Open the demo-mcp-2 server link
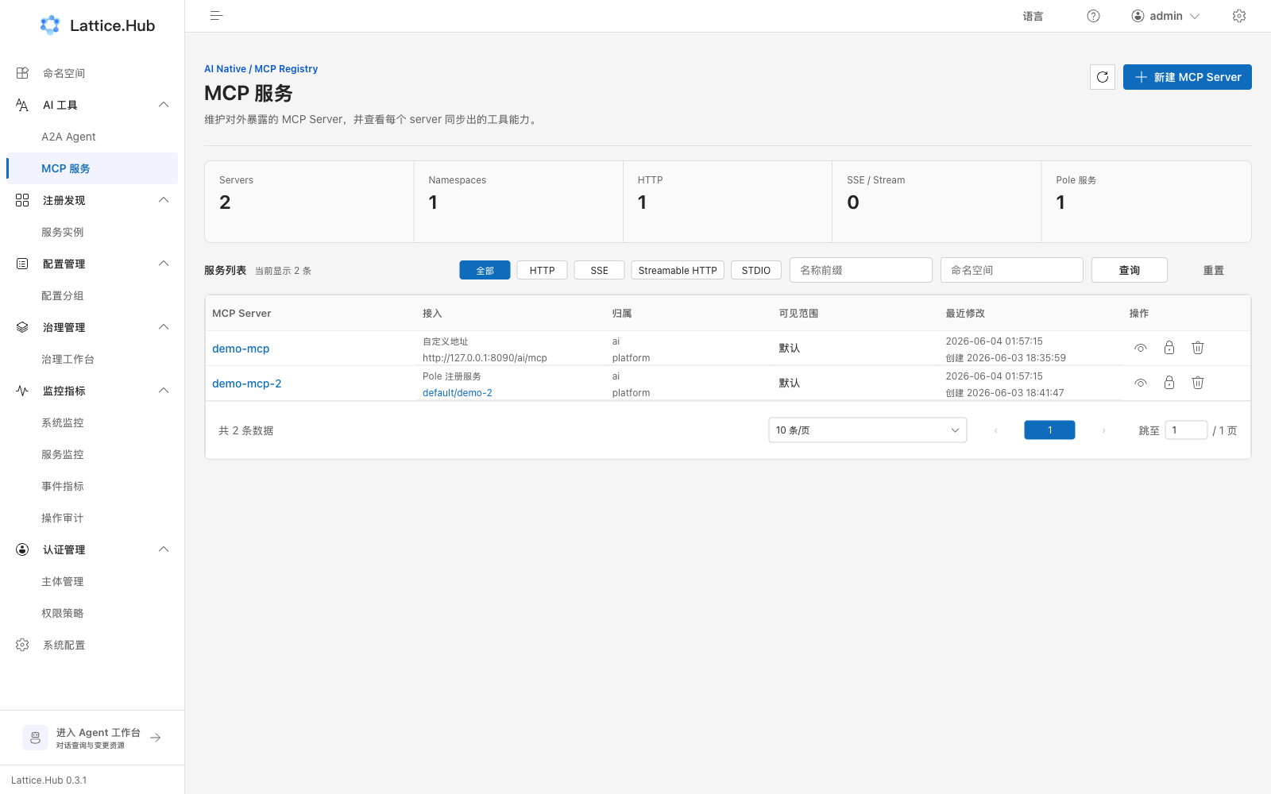 247,384
